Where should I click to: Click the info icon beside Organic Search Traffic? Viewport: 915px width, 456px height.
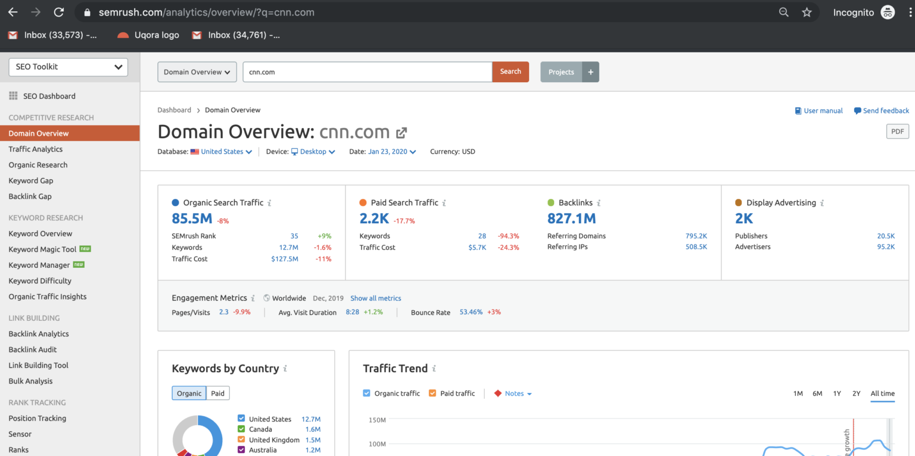269,202
